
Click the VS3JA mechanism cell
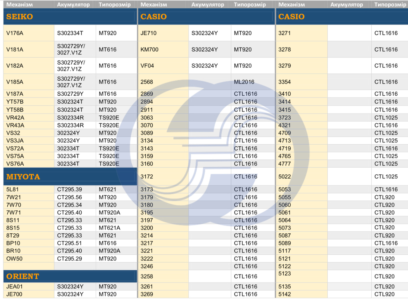click(15, 141)
